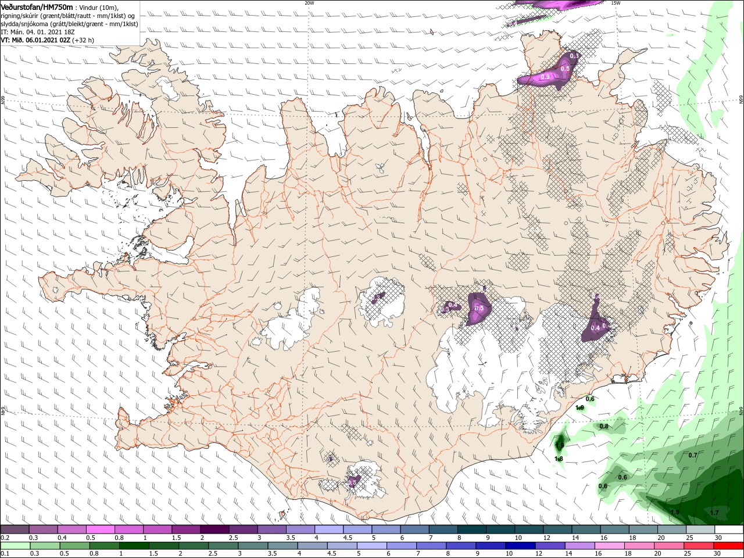
Task: Click the 0.9 value on the northern snow patch
Action: coord(545,77)
